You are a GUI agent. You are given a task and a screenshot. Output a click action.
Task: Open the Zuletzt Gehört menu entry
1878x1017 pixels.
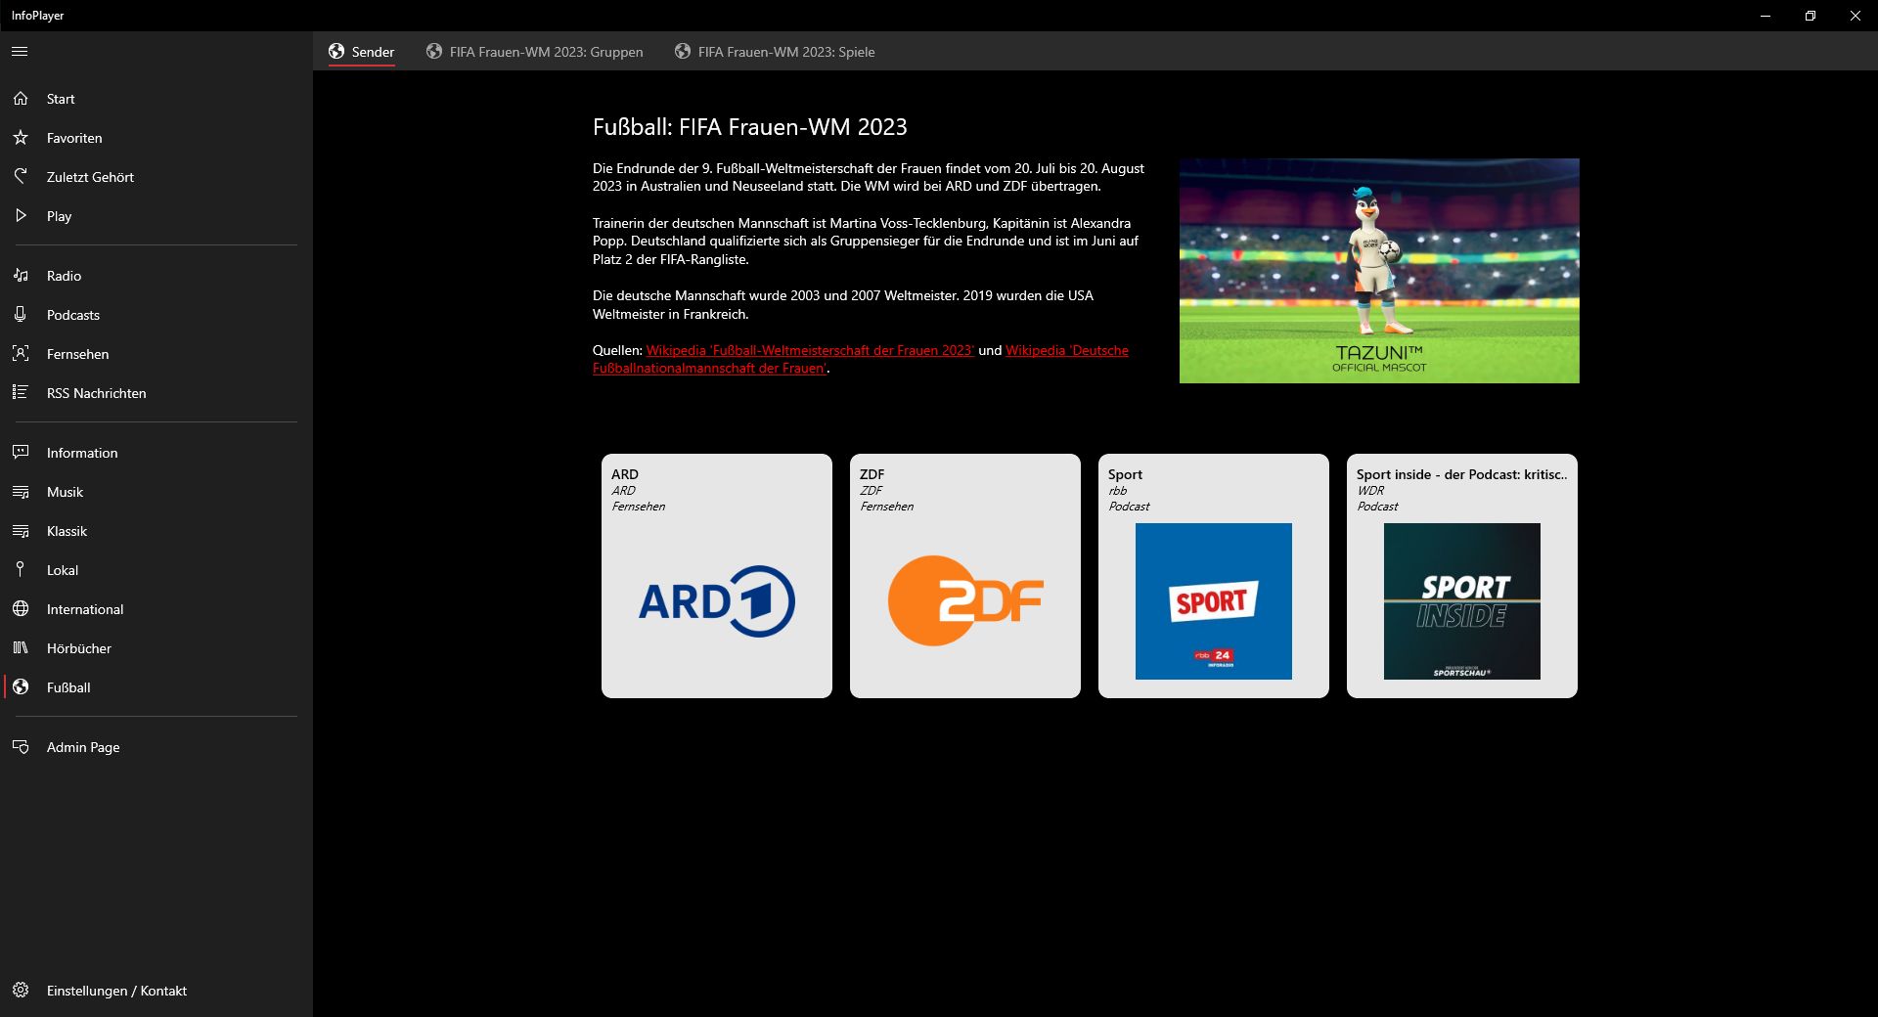coord(90,177)
